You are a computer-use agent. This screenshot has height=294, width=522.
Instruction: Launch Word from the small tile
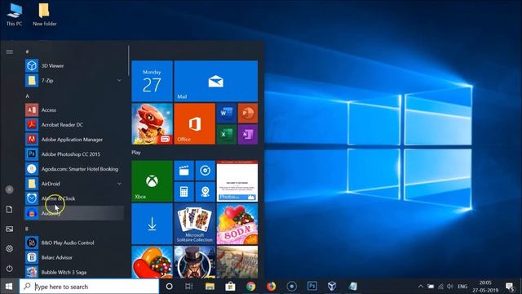(x=227, y=113)
